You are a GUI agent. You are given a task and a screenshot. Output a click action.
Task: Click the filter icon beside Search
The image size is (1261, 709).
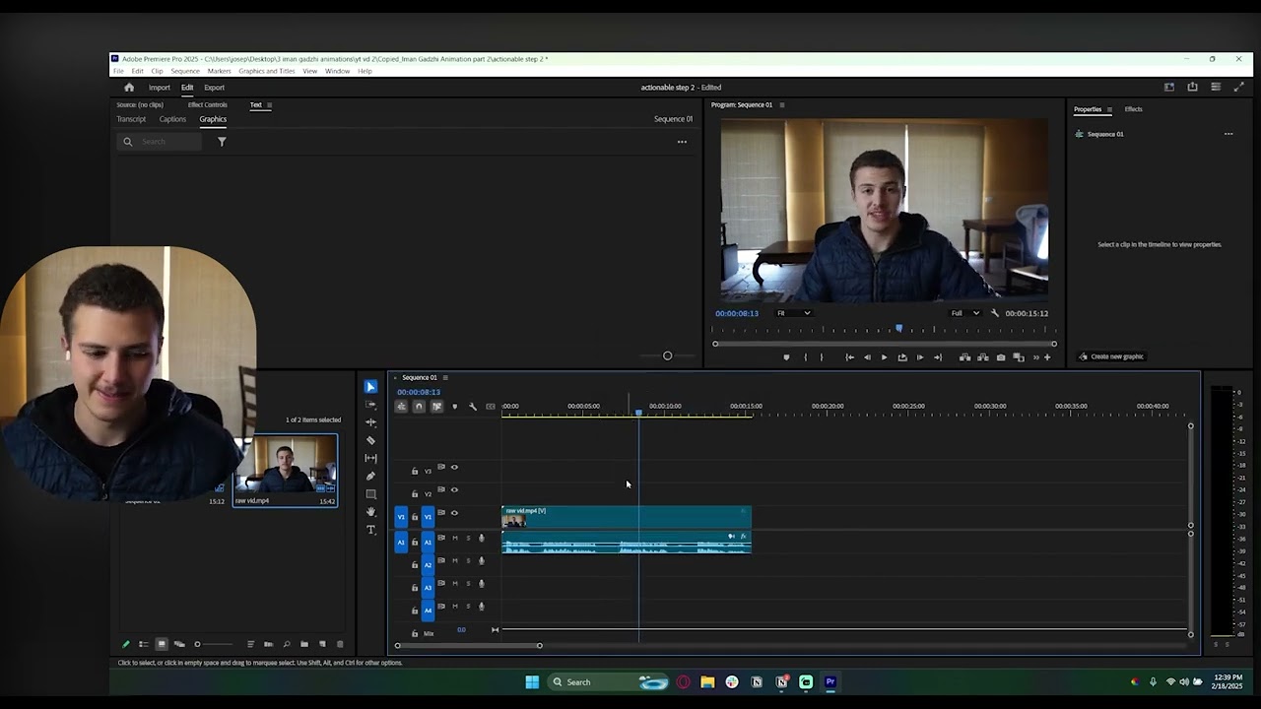(222, 142)
